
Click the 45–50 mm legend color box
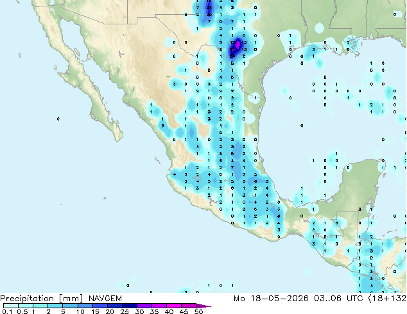(x=188, y=306)
